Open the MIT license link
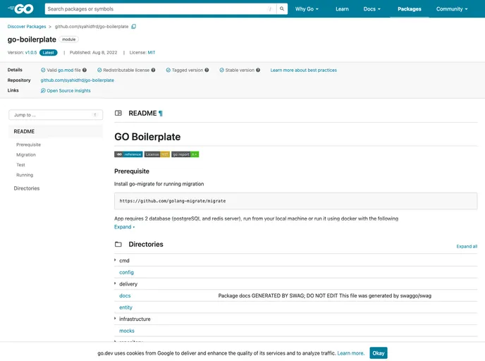 tap(152, 53)
